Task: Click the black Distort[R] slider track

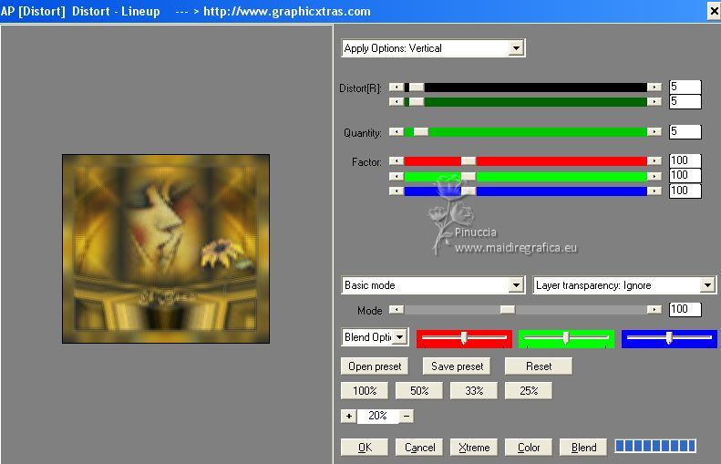Action: point(525,87)
